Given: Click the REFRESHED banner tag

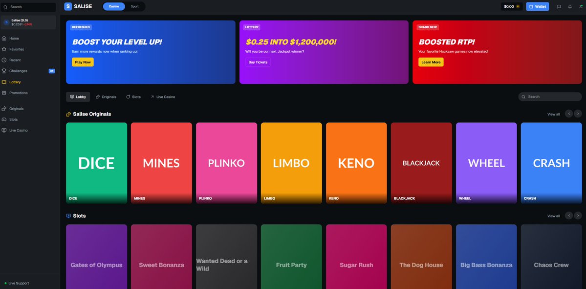Looking at the screenshot, I should click(x=81, y=27).
